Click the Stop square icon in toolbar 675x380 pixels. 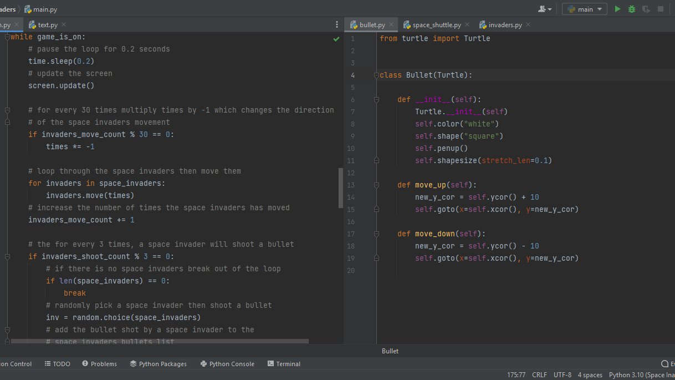click(661, 9)
